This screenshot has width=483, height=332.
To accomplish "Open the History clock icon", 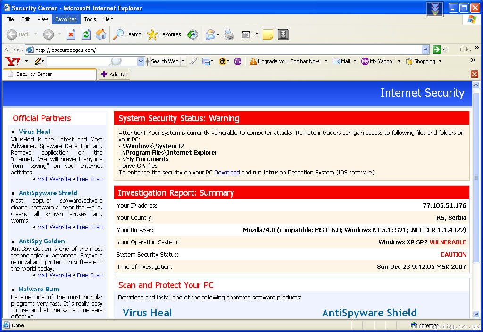I will pos(192,34).
